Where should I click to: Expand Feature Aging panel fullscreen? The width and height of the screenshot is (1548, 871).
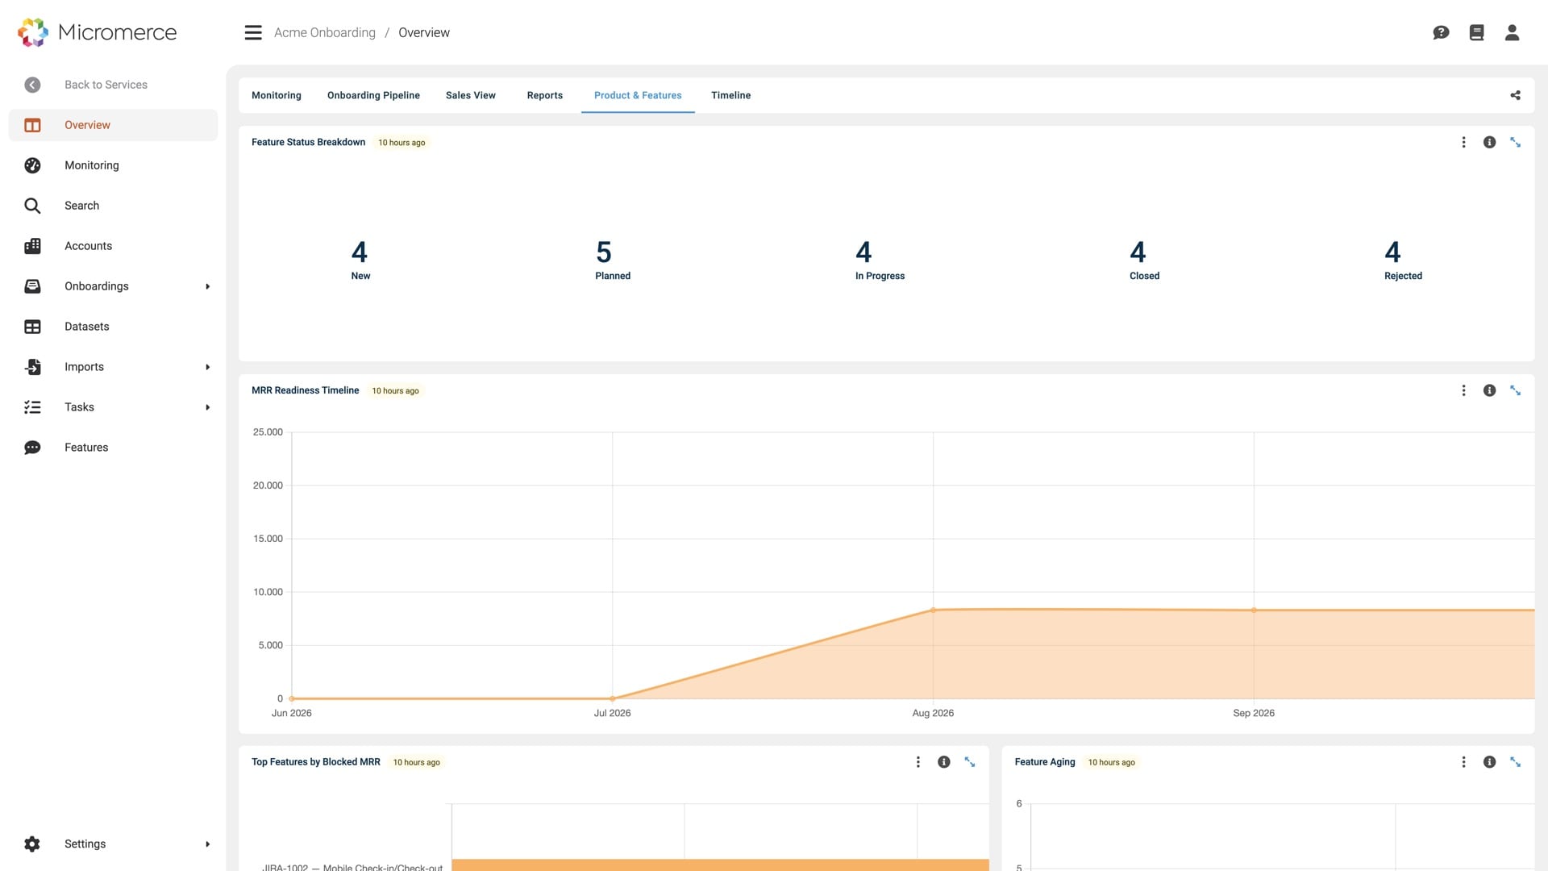(1515, 762)
